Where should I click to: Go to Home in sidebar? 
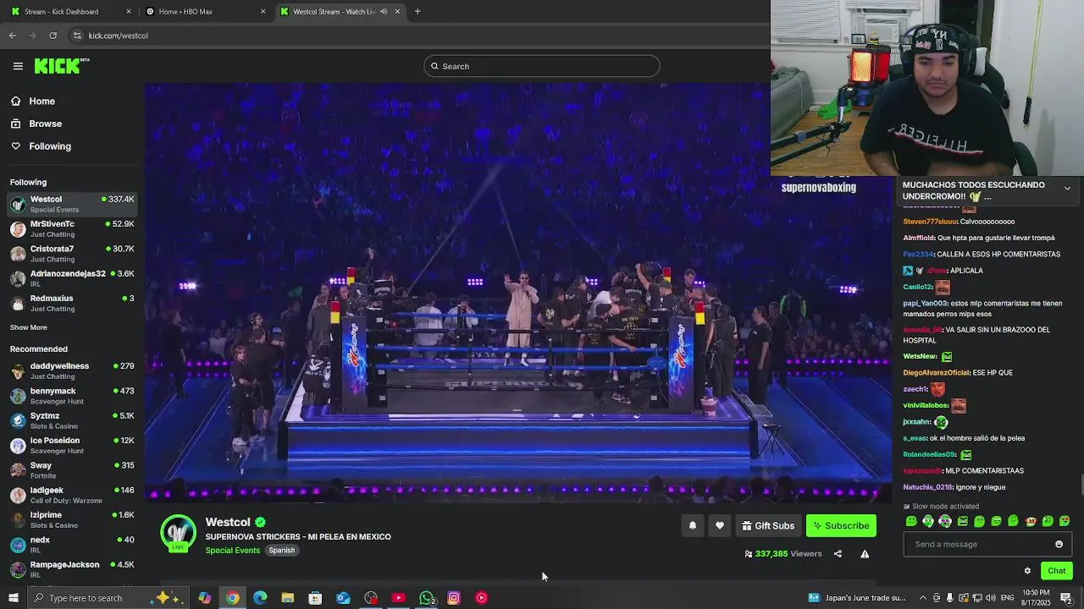(41, 101)
